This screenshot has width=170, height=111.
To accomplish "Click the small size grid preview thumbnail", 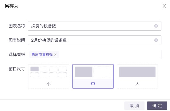I will point(49,72).
